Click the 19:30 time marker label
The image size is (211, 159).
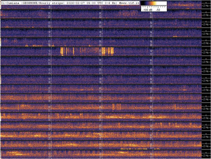[x=100, y=89]
